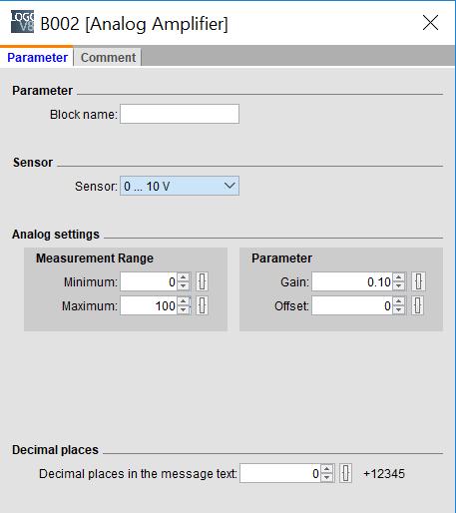Viewport: 456px width, 513px height.
Task: Click the Decimal places section label
Action: click(55, 450)
